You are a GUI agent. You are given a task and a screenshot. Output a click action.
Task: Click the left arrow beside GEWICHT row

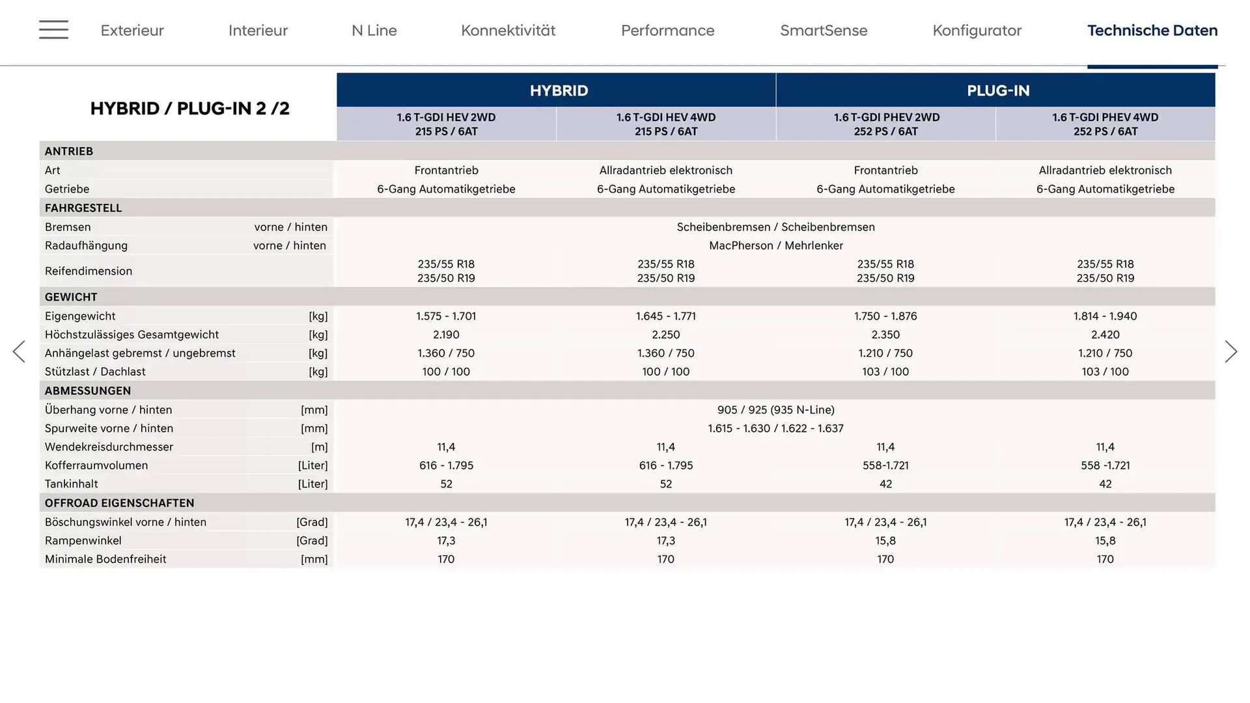20,351
